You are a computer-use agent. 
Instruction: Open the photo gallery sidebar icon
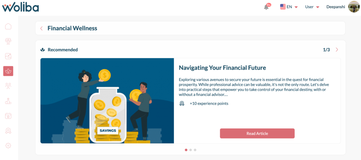[x=8, y=56]
